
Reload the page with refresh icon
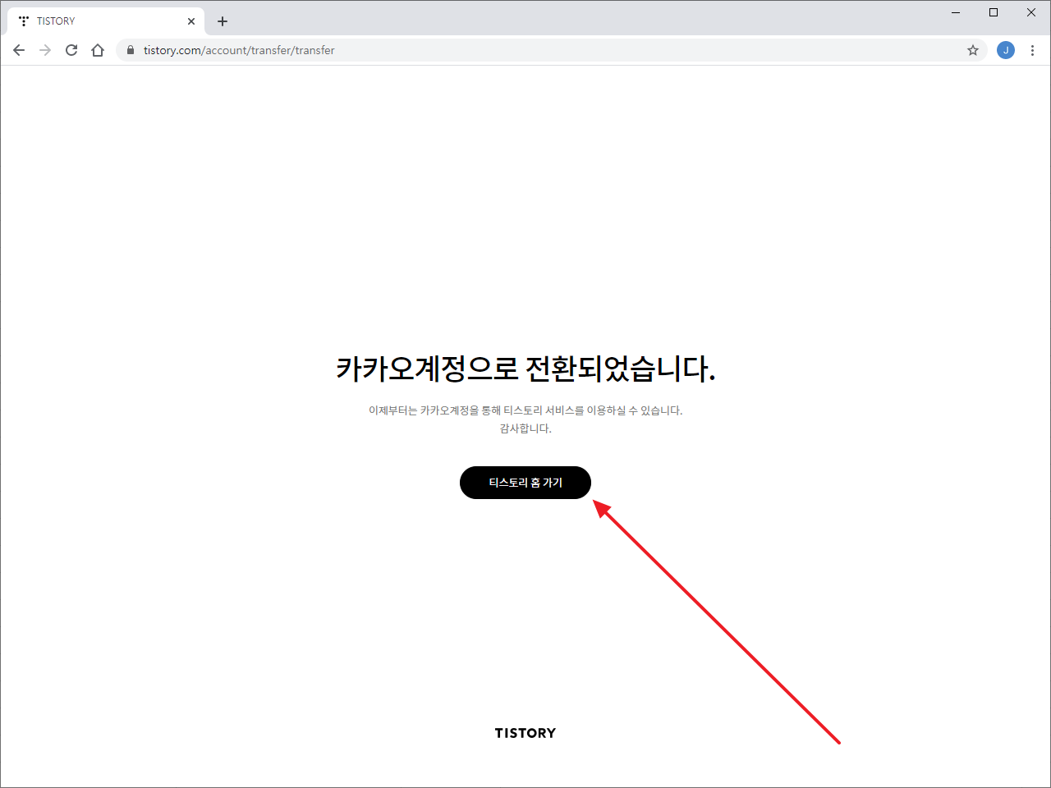click(x=71, y=50)
